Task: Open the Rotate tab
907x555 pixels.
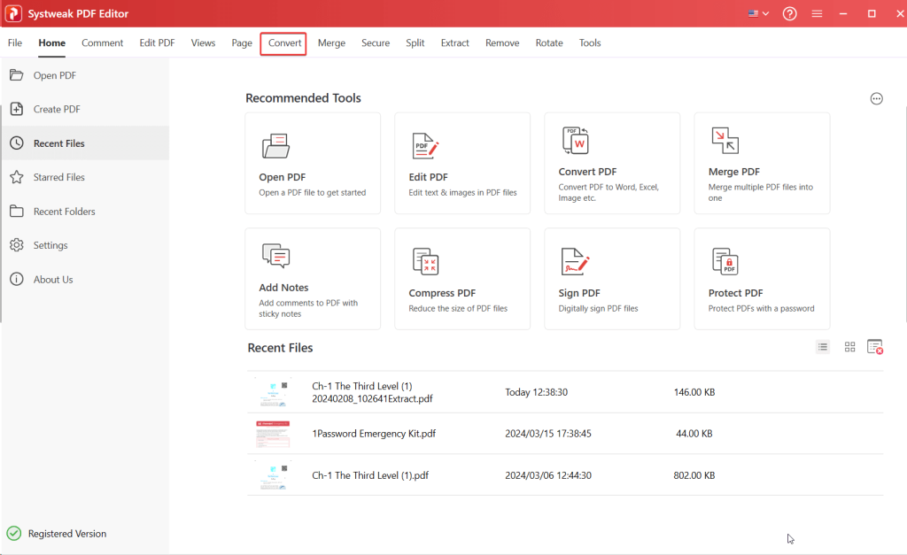Action: tap(549, 42)
